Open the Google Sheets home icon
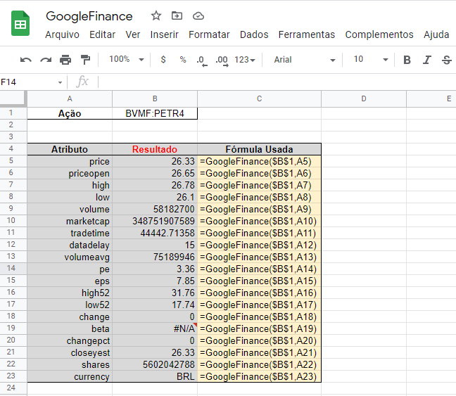456x396 pixels. 20,23
